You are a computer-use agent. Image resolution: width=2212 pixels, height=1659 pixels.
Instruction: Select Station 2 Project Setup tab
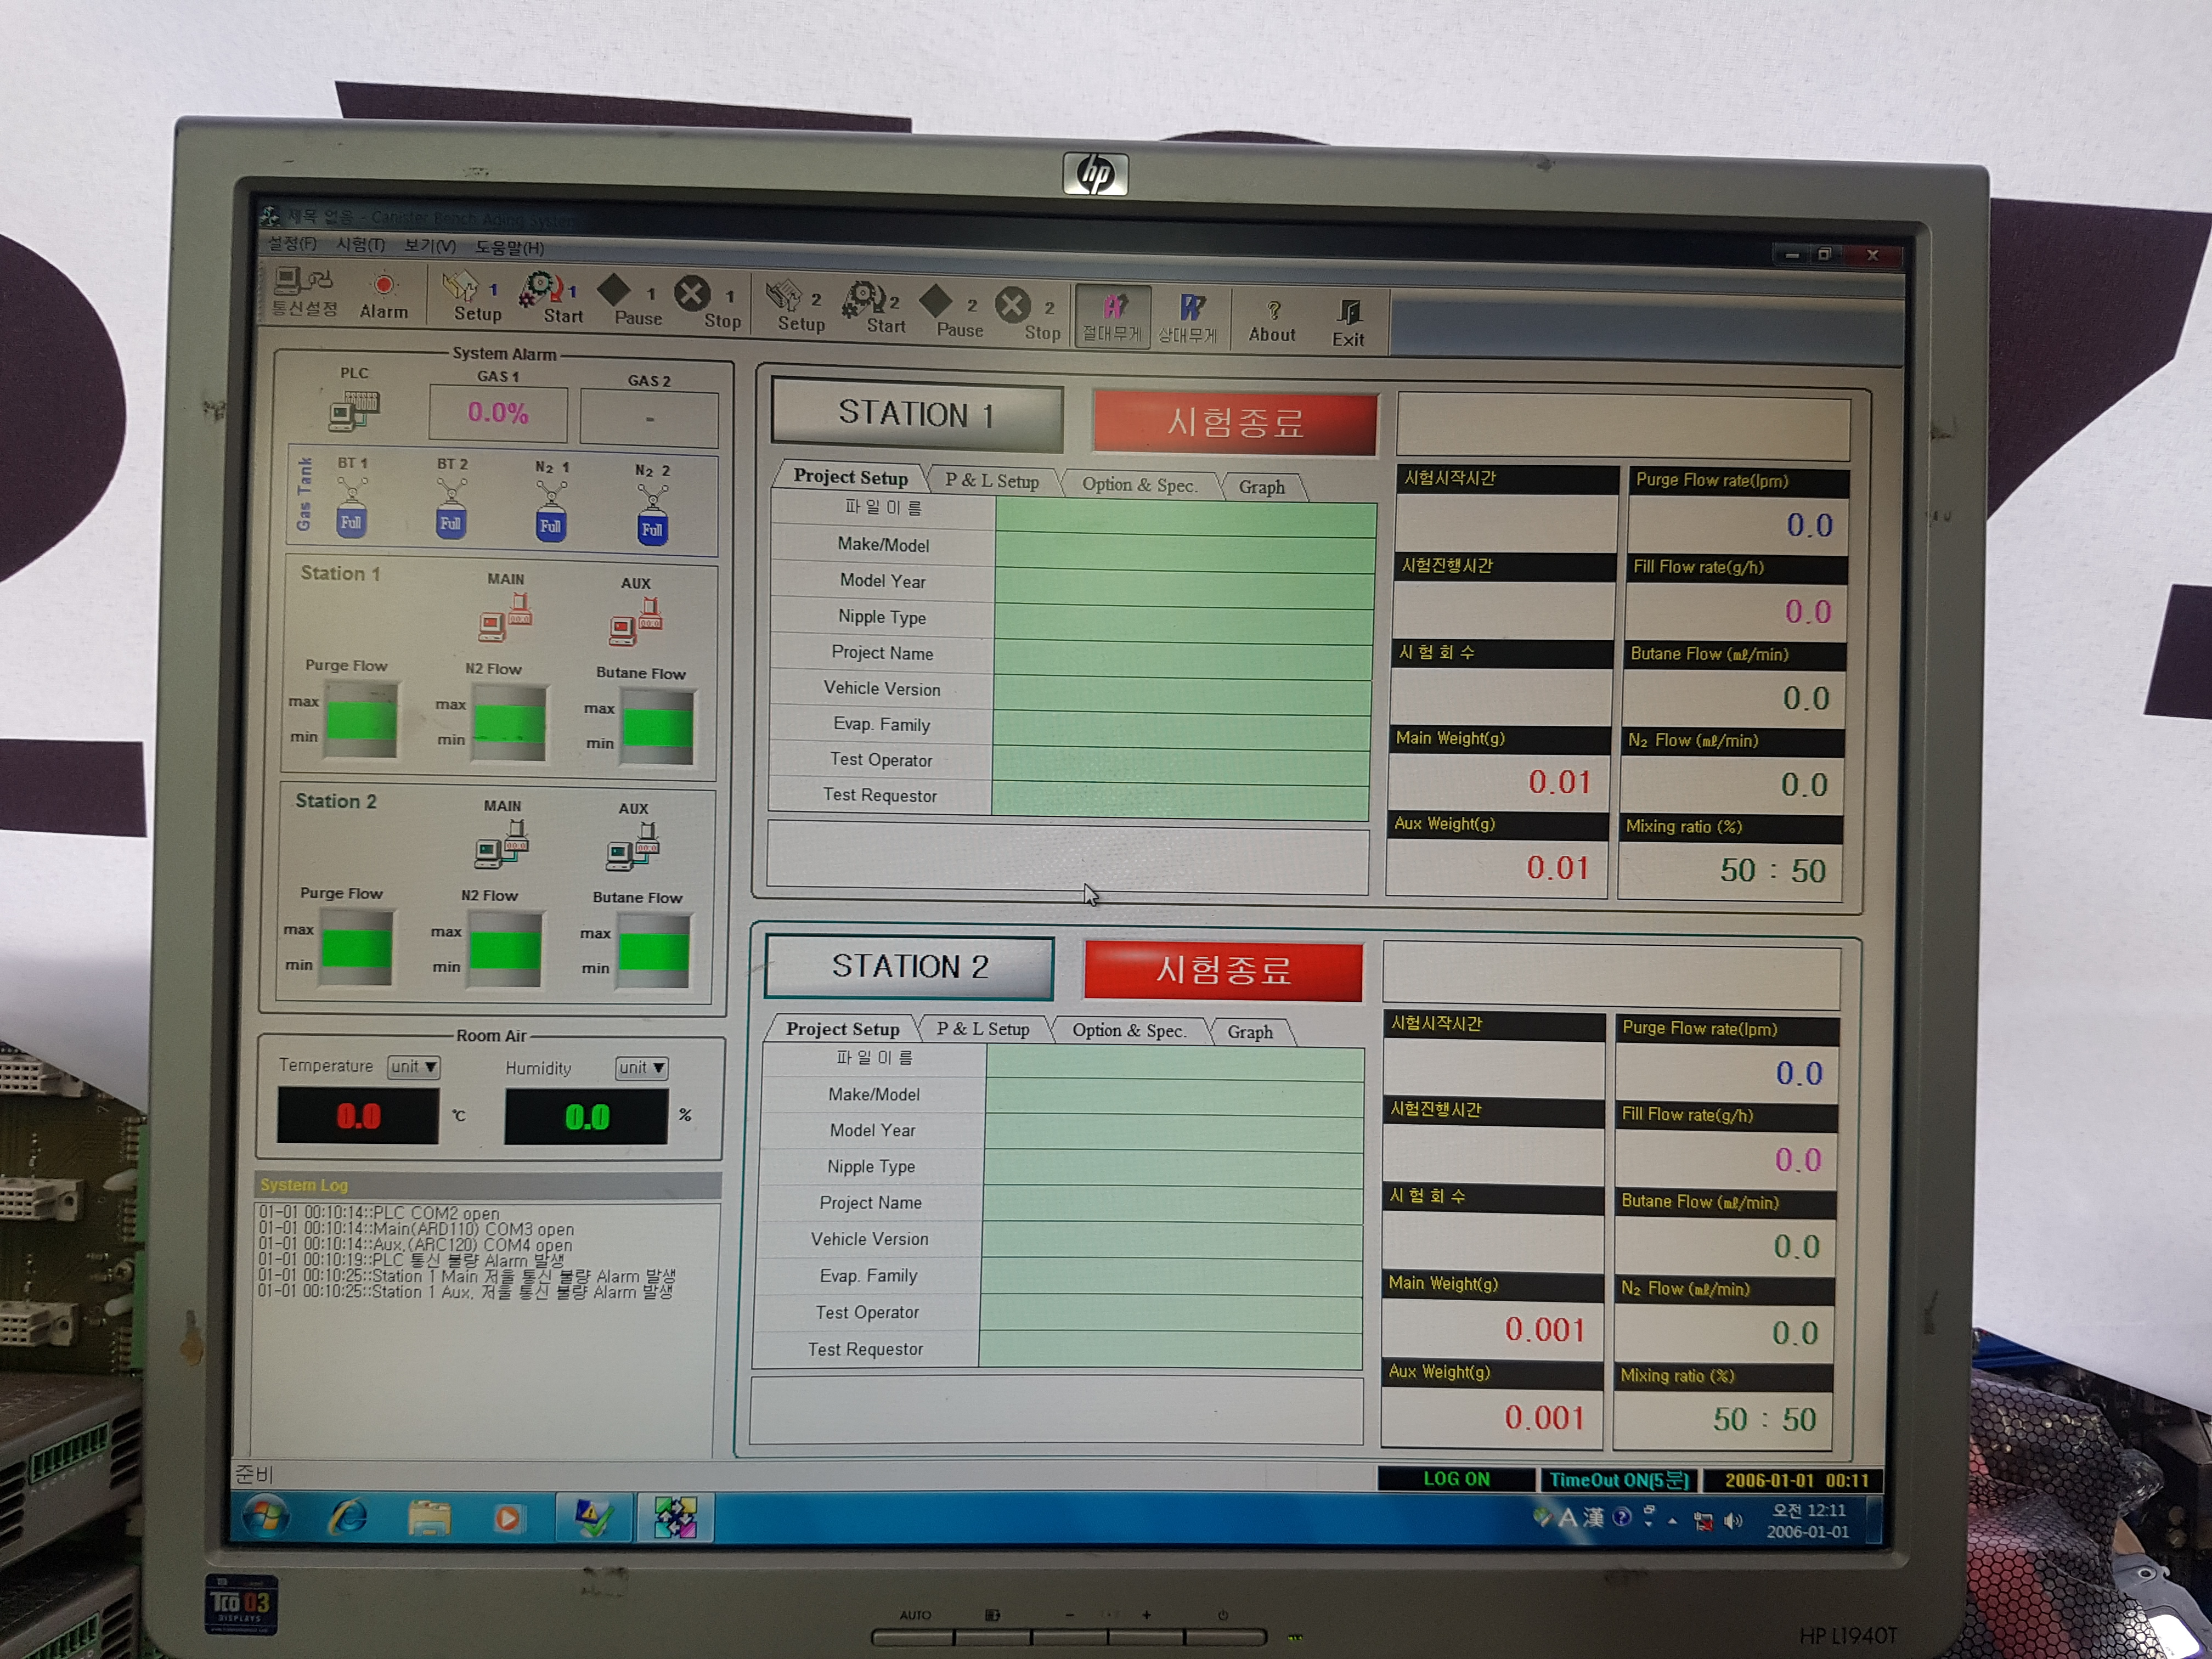(x=843, y=1028)
